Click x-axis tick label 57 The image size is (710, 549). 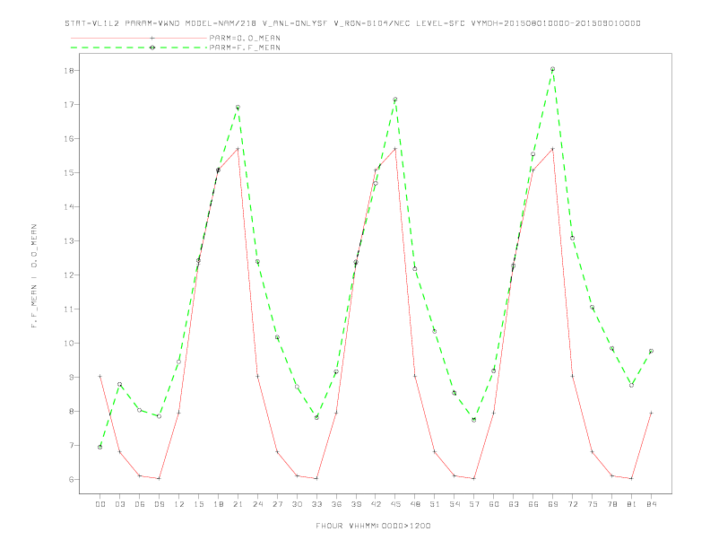(x=474, y=504)
